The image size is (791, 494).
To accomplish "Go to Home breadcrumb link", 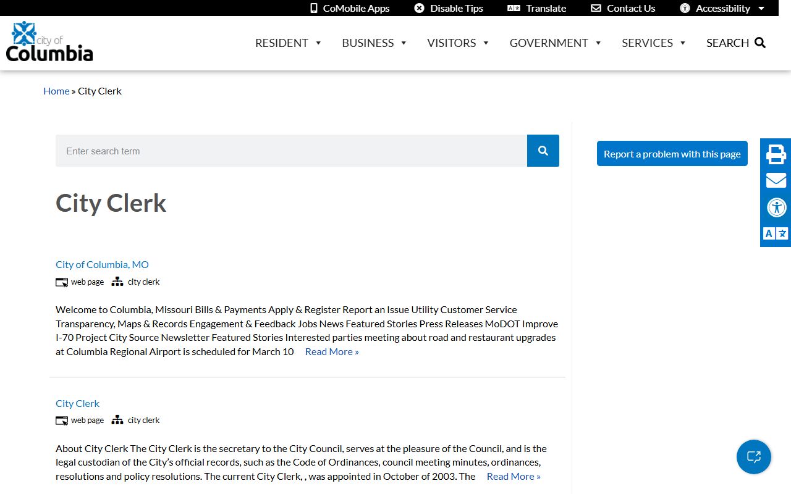I will [x=56, y=91].
